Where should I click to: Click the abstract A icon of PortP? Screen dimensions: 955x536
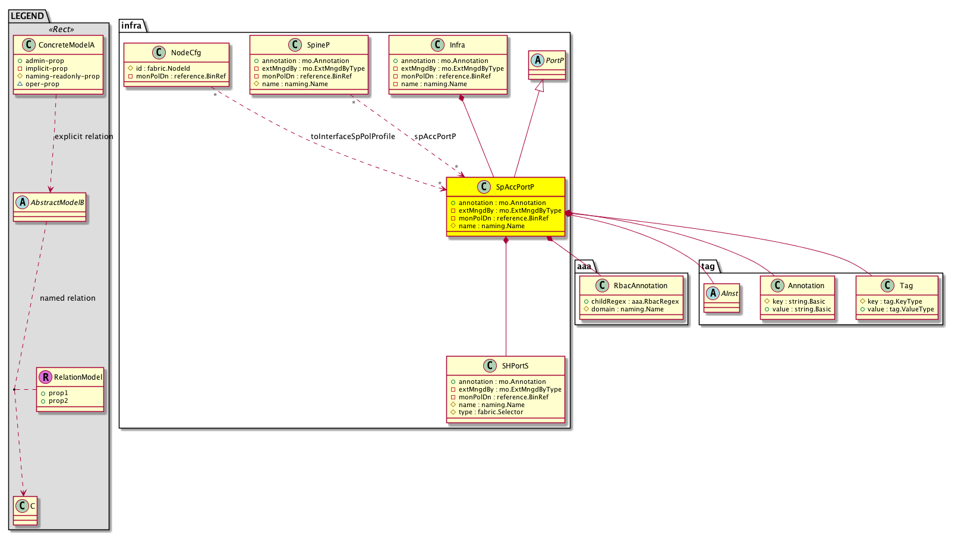pos(537,61)
